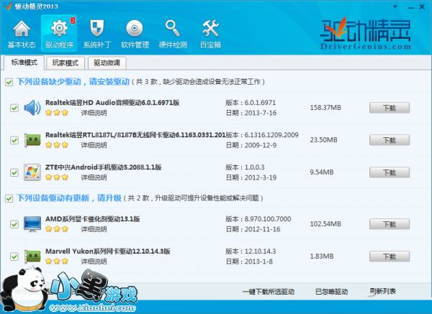Open the 系统补丁 shield icon
Screen dimensions: 432x314
[97, 34]
